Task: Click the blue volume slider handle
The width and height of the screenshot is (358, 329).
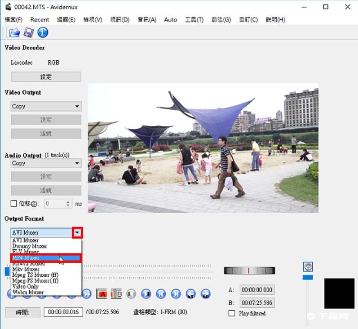Action: pyautogui.click(x=308, y=277)
